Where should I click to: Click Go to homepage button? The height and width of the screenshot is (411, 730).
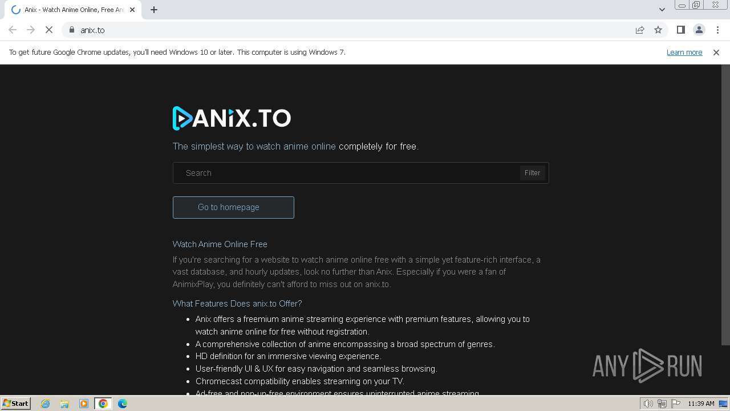point(233,207)
